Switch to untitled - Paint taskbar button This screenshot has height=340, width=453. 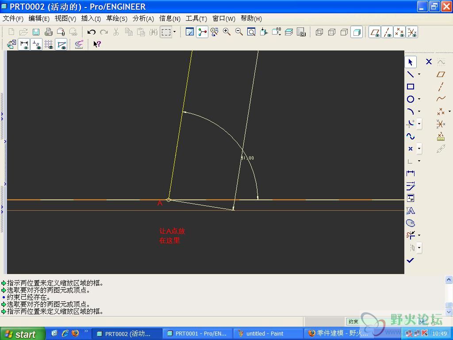tap(265, 334)
